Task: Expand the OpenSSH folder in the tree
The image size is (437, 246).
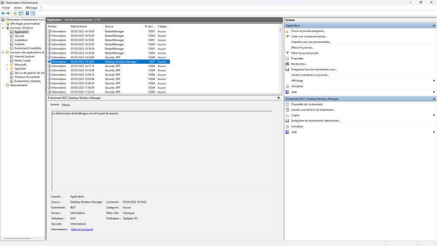Action: point(7,69)
